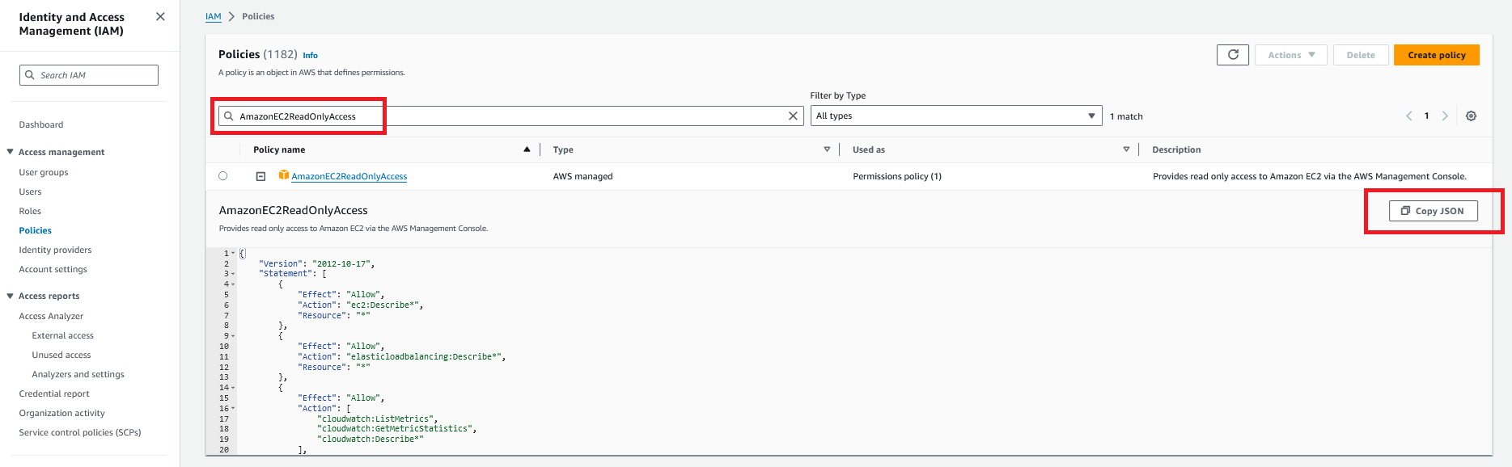Go to Roles in the sidebar
Viewport: 1512px width, 467px height.
[x=30, y=211]
